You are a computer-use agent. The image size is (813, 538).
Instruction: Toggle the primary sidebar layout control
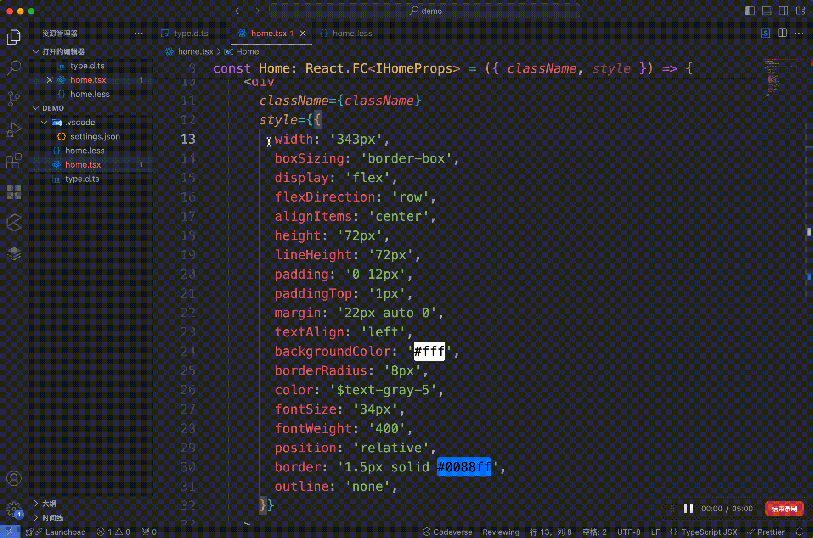[x=750, y=11]
